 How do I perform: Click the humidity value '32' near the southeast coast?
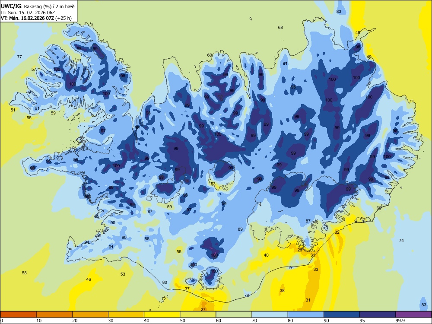pyautogui.click(x=337, y=232)
